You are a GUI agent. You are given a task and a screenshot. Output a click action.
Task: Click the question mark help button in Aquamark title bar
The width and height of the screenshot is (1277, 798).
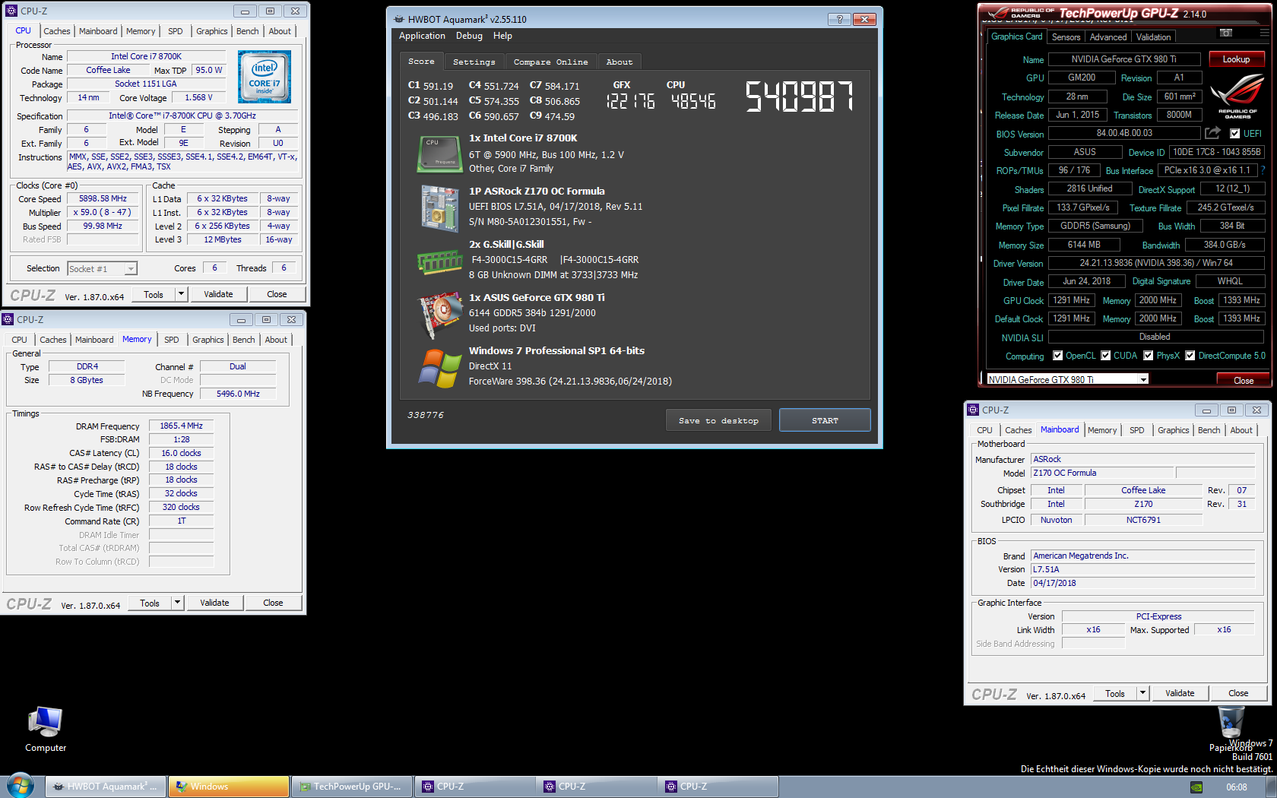click(x=839, y=19)
